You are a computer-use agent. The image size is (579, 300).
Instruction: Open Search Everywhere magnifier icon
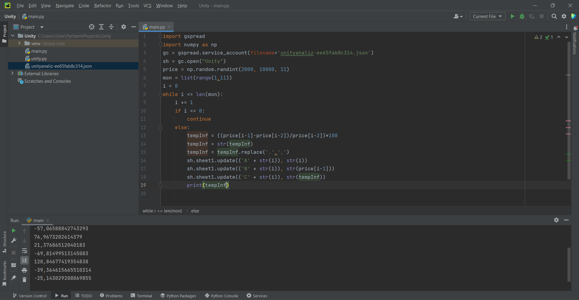pos(554,16)
